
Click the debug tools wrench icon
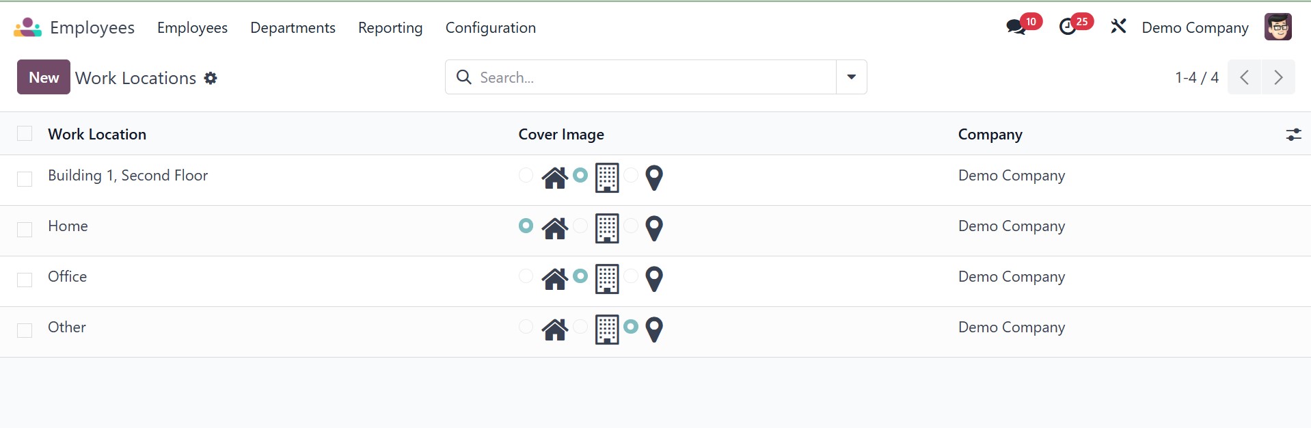(x=1118, y=27)
